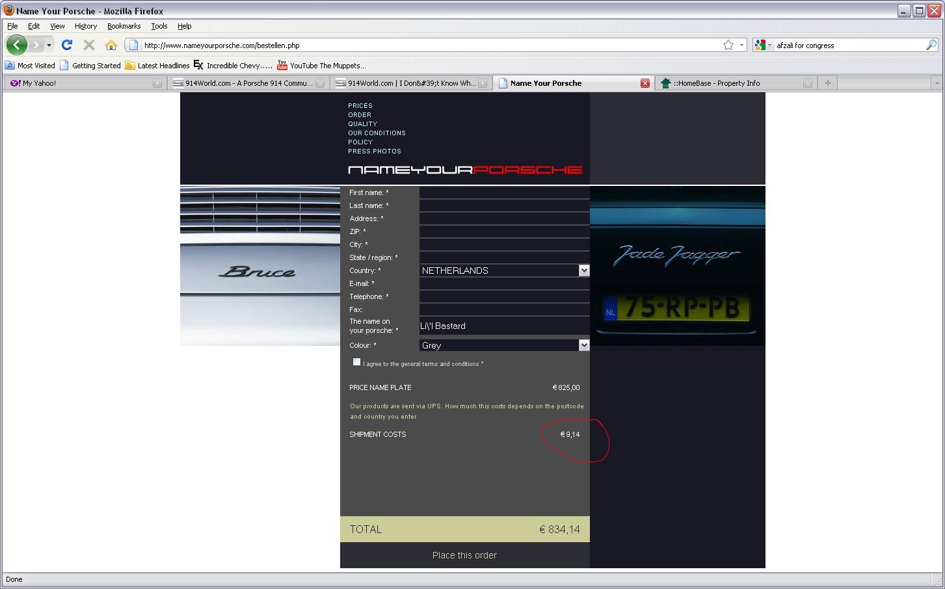The image size is (945, 589).
Task: Open the History menu
Action: click(85, 26)
